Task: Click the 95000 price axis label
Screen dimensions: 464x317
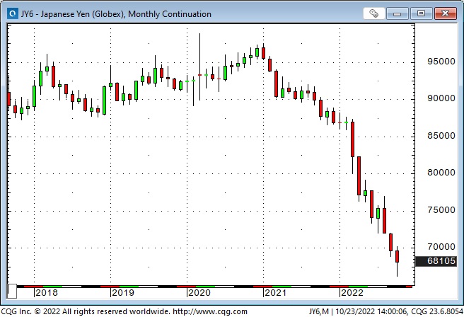Action: (x=441, y=62)
